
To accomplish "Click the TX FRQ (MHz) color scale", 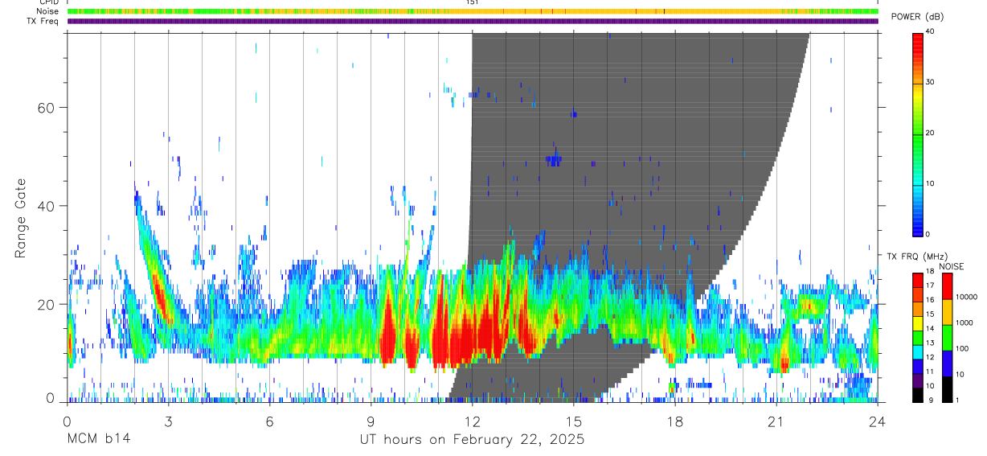I will (x=918, y=337).
